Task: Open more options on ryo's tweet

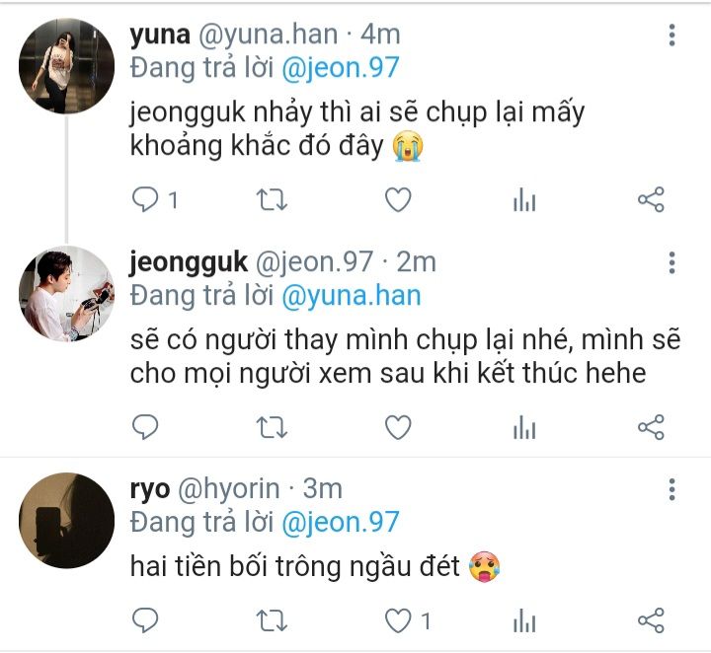Action: pyautogui.click(x=671, y=489)
